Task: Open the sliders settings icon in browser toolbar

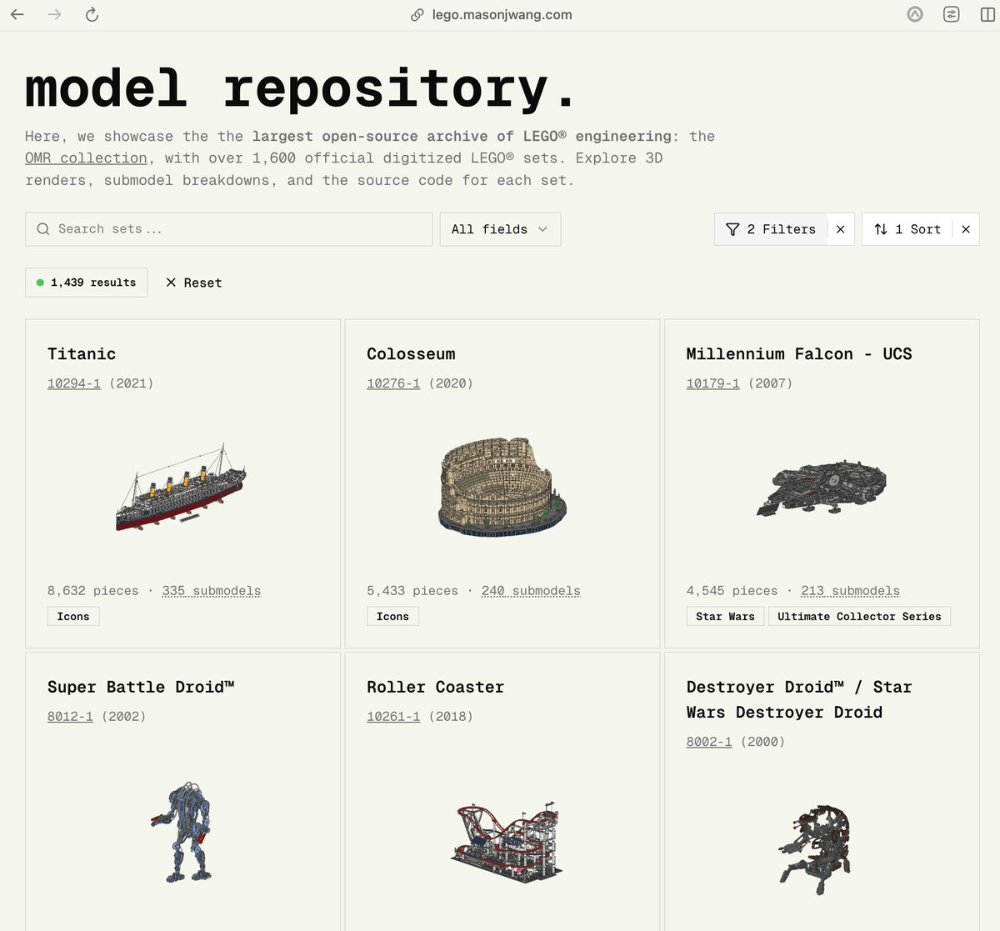Action: (951, 14)
